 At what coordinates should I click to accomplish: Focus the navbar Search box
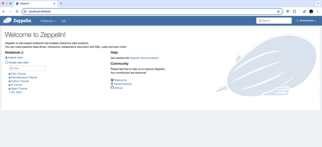[x=274, y=21]
